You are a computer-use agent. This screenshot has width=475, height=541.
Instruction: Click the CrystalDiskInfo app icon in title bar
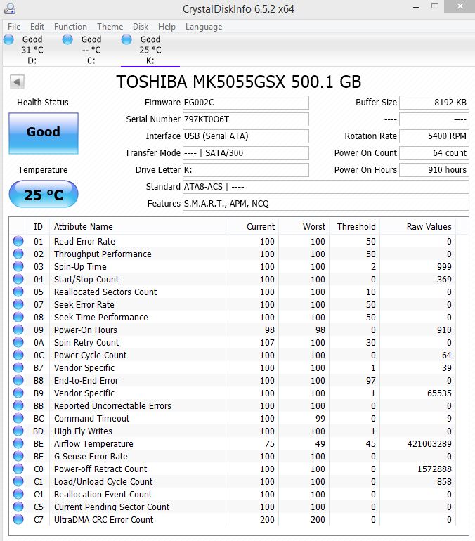point(10,8)
